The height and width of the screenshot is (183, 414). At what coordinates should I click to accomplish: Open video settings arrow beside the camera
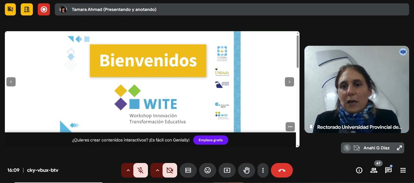pos(157,170)
